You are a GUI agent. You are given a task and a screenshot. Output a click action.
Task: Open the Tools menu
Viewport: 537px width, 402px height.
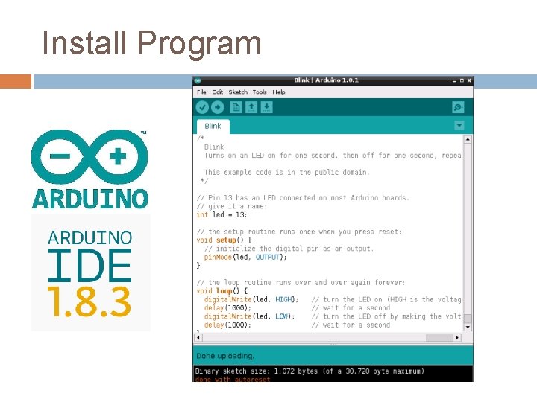[x=260, y=92]
